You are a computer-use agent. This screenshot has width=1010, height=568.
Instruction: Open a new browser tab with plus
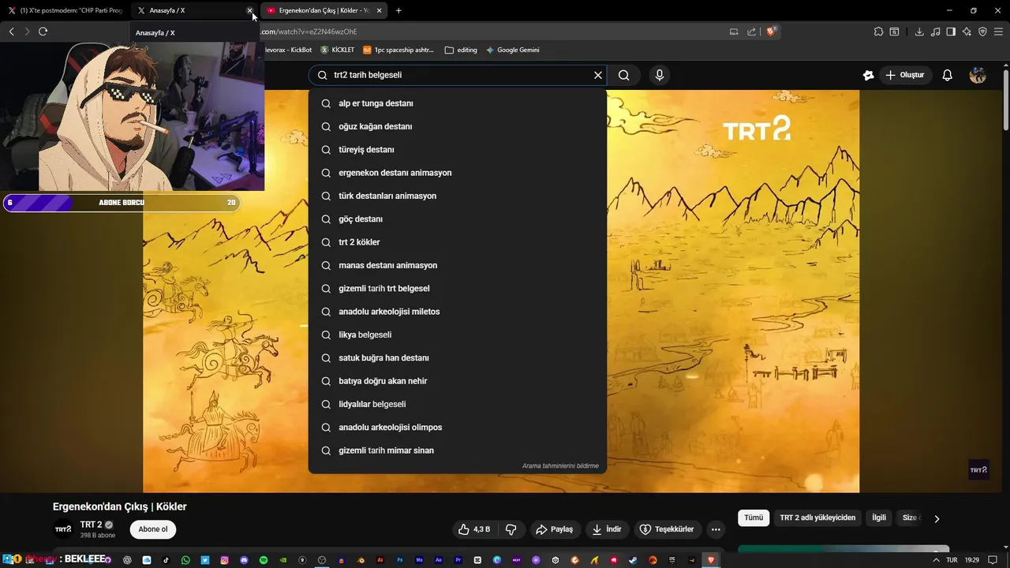click(398, 10)
